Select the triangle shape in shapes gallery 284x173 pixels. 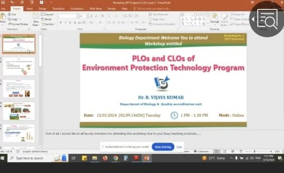tap(183, 19)
